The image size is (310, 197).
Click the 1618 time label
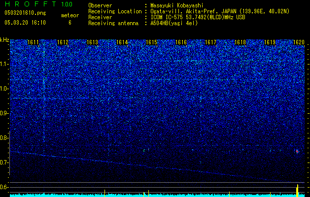click(240, 42)
